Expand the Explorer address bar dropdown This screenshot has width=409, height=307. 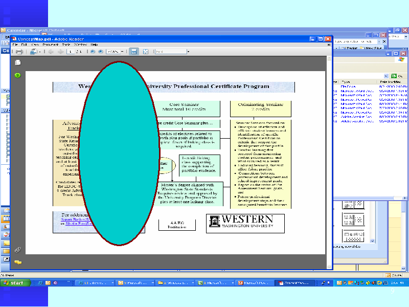386,76
